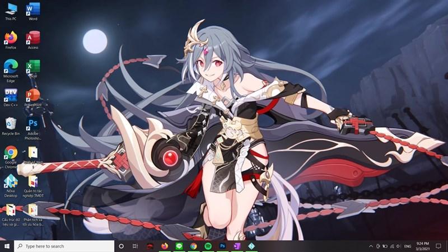Select the Phân tích và tối ưu folder

tap(33, 215)
